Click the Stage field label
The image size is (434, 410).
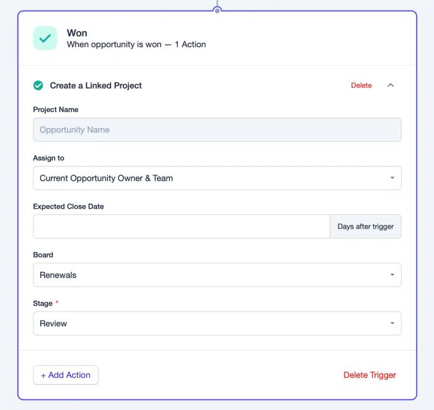[x=43, y=303]
